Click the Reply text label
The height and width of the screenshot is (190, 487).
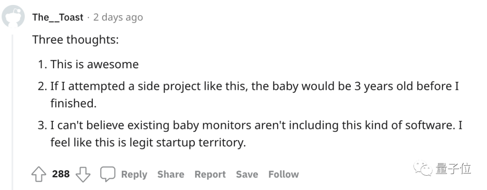(x=134, y=174)
